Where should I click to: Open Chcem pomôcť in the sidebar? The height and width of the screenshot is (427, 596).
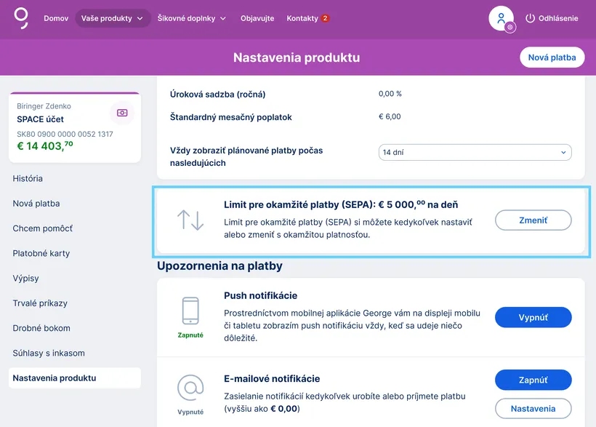pyautogui.click(x=43, y=228)
